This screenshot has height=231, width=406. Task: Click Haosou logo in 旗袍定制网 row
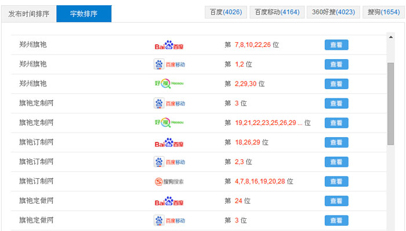169,123
